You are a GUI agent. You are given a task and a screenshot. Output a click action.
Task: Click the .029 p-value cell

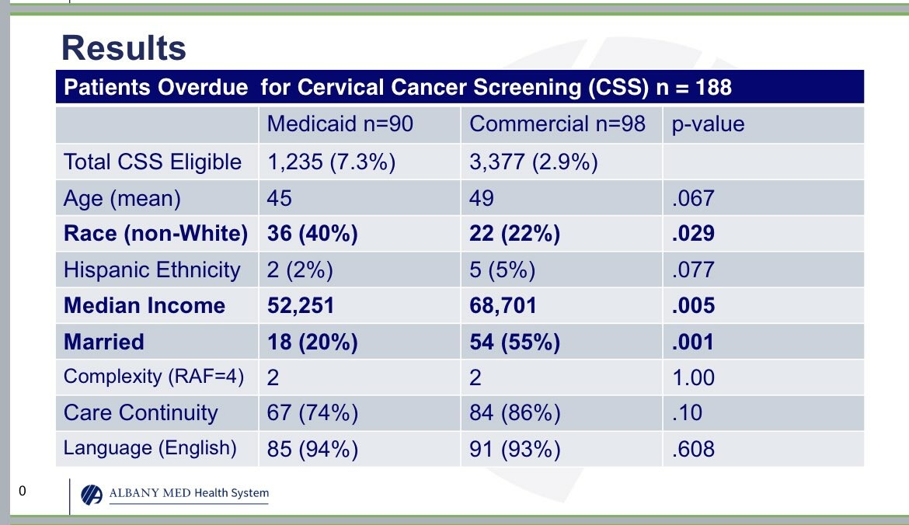(x=693, y=234)
